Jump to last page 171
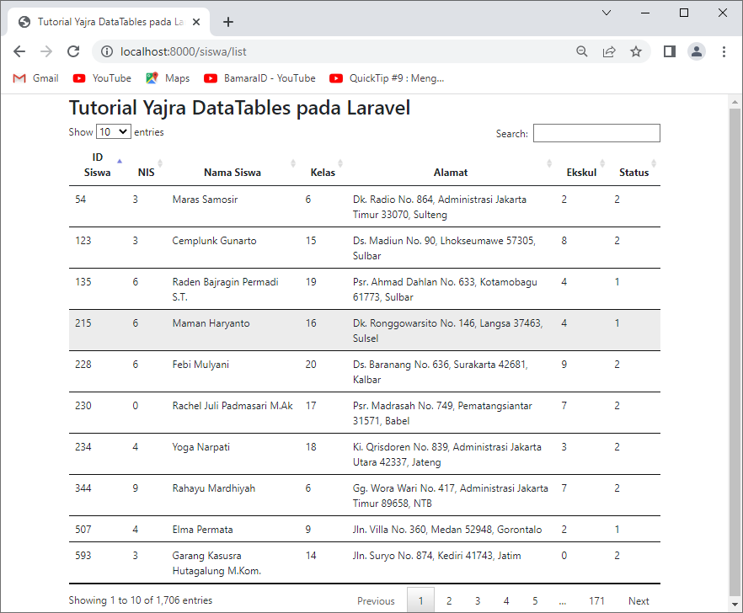This screenshot has height=613, width=743. pyautogui.click(x=596, y=600)
